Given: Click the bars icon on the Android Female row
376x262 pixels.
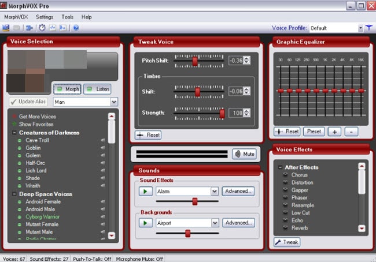Looking at the screenshot, I should tap(102, 202).
